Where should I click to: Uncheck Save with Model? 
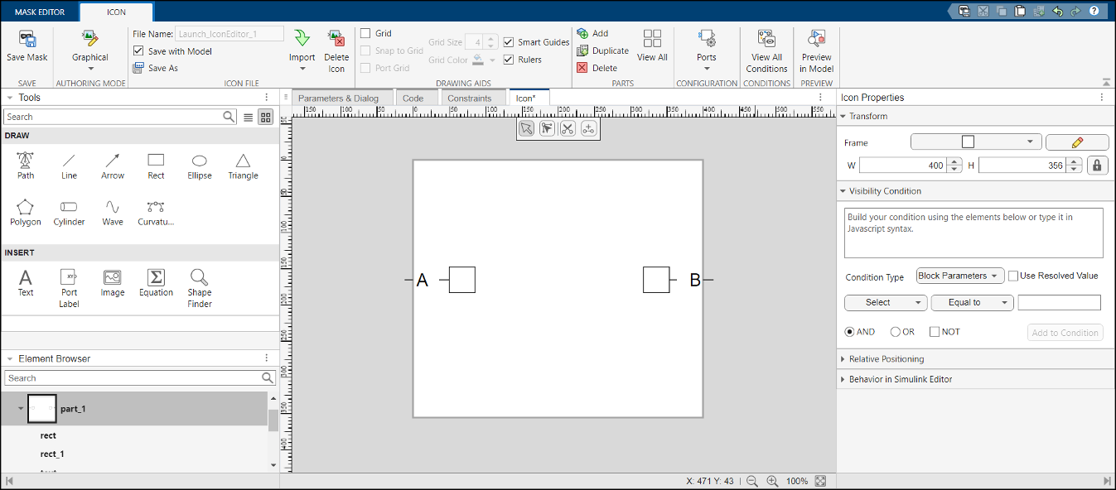(138, 50)
